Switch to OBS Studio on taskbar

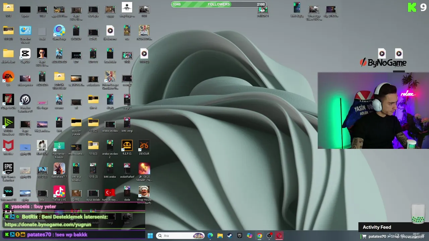[269, 236]
